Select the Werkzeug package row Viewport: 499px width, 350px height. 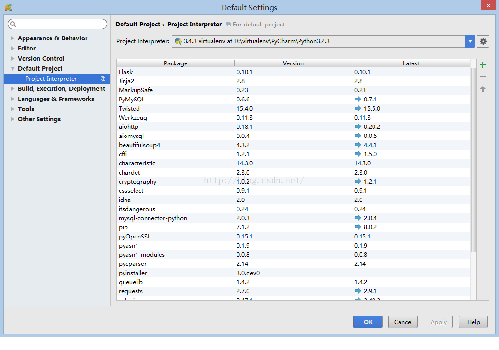click(x=293, y=118)
